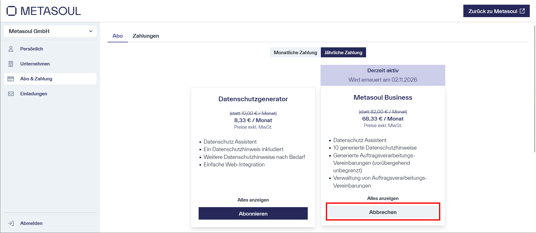
Task: Click Weitere Datenschutzhinweise nach Bedarf bullet
Action: click(x=254, y=157)
